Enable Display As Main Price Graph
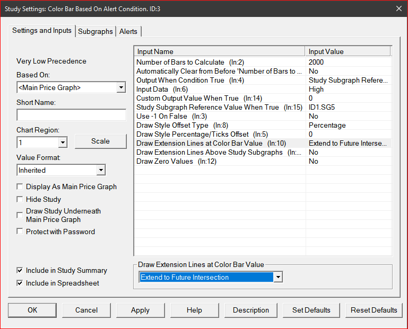The image size is (408, 329). tap(20, 186)
